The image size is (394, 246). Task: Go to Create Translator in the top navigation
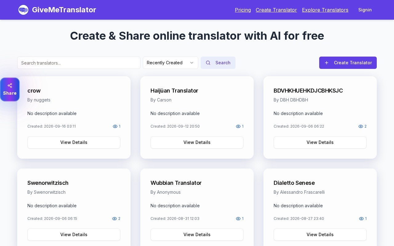(276, 10)
